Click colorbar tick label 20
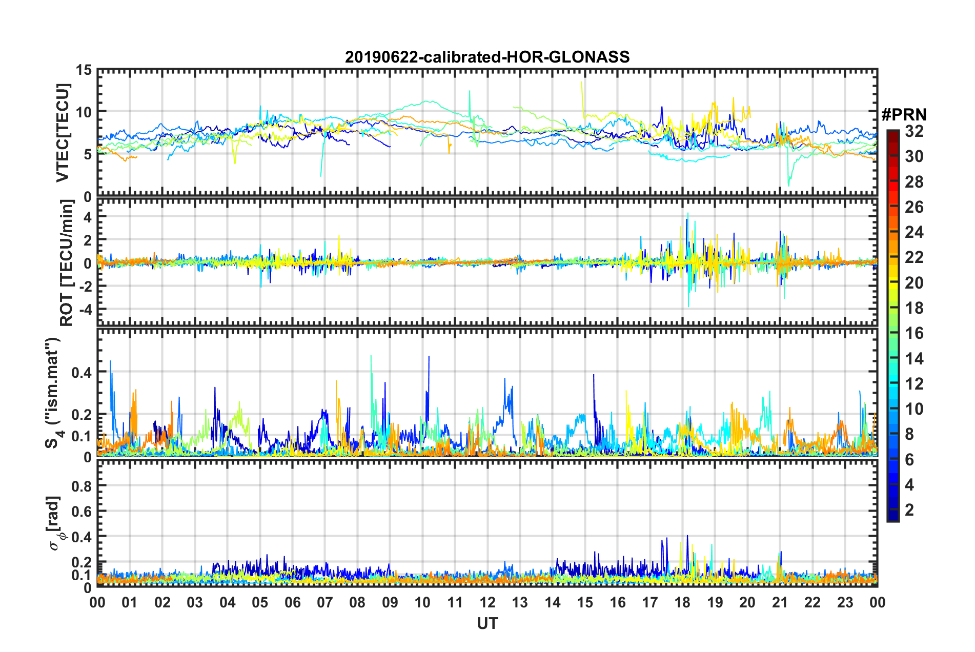This screenshot has width=975, height=652. tap(914, 283)
